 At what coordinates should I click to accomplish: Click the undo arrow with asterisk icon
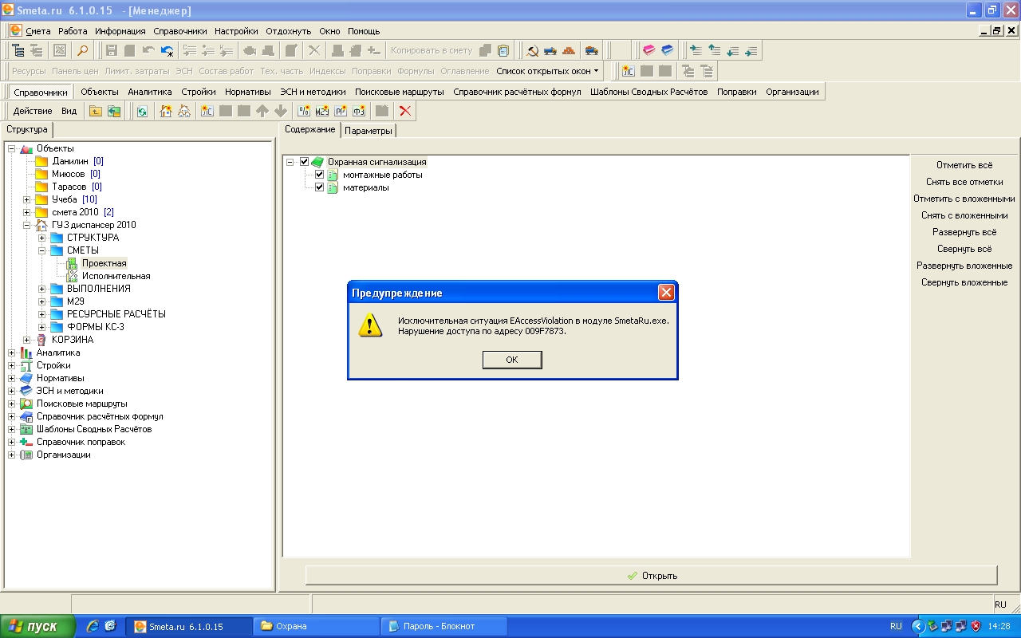[x=168, y=50]
